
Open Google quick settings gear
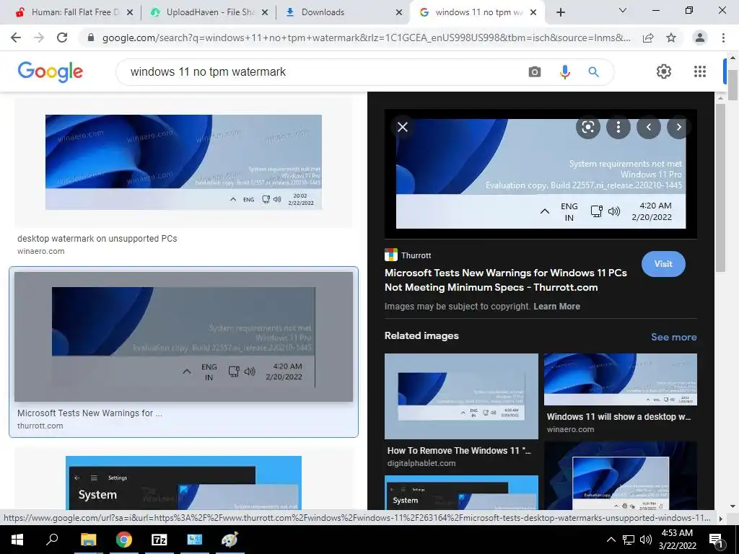coord(664,71)
